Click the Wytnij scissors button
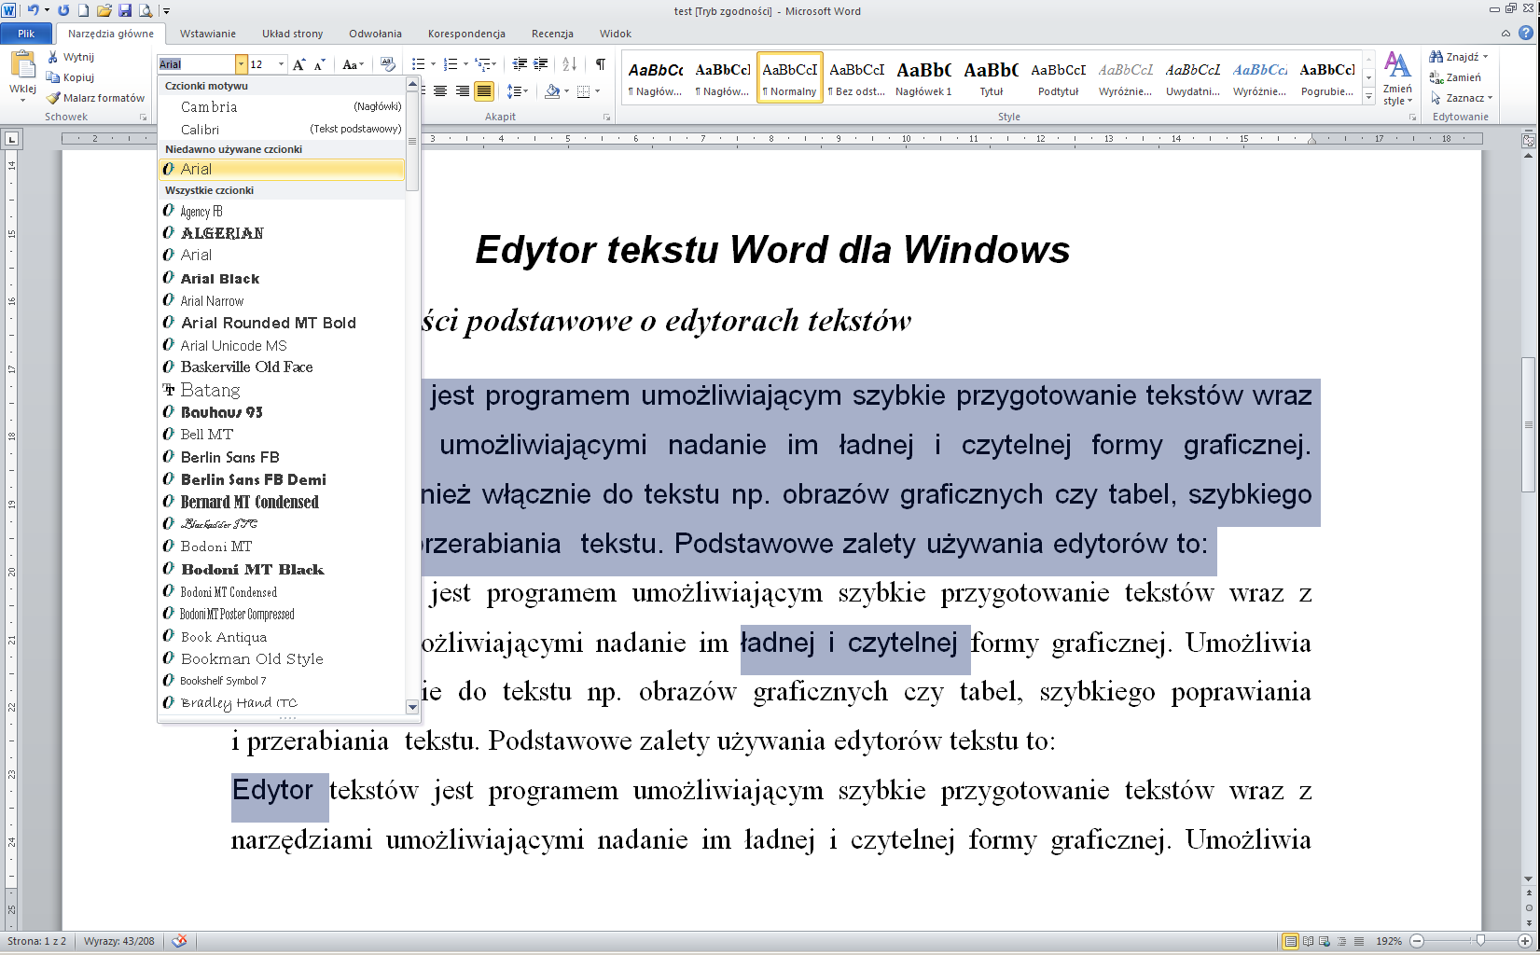This screenshot has height=955, width=1540. point(71,57)
